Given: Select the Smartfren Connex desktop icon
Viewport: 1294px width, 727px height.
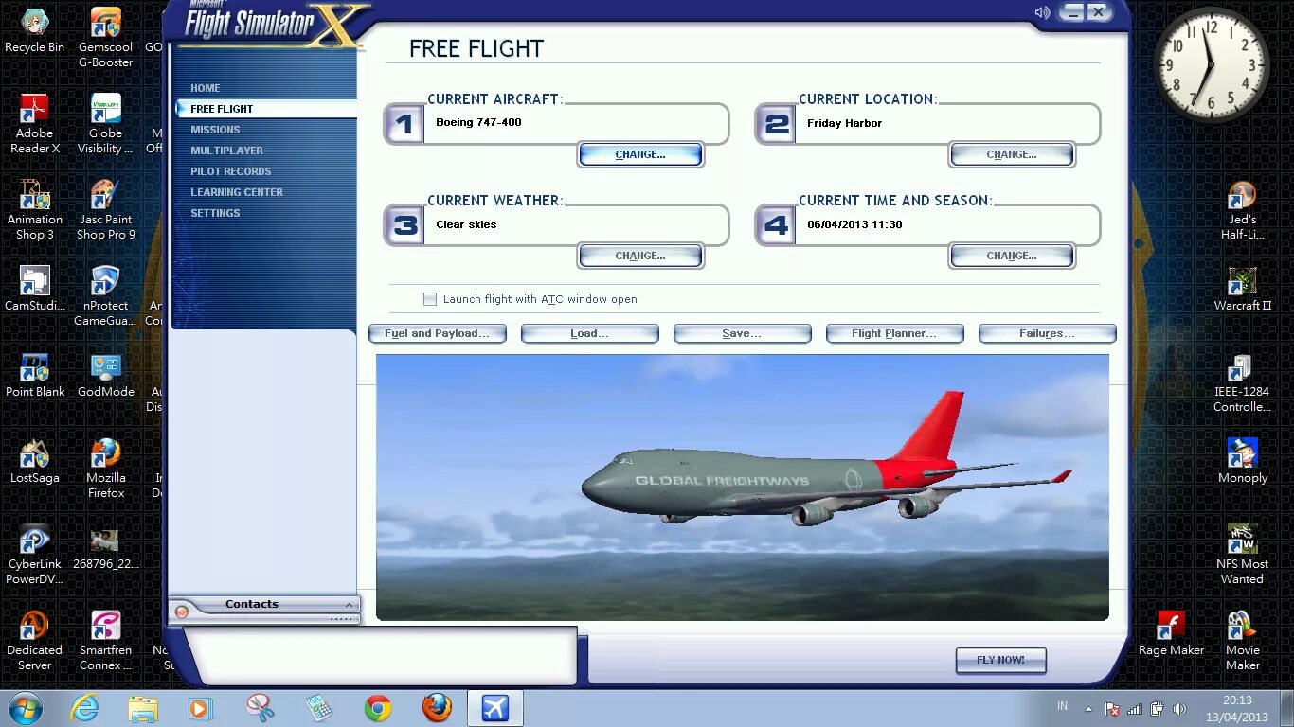Looking at the screenshot, I should tap(105, 641).
